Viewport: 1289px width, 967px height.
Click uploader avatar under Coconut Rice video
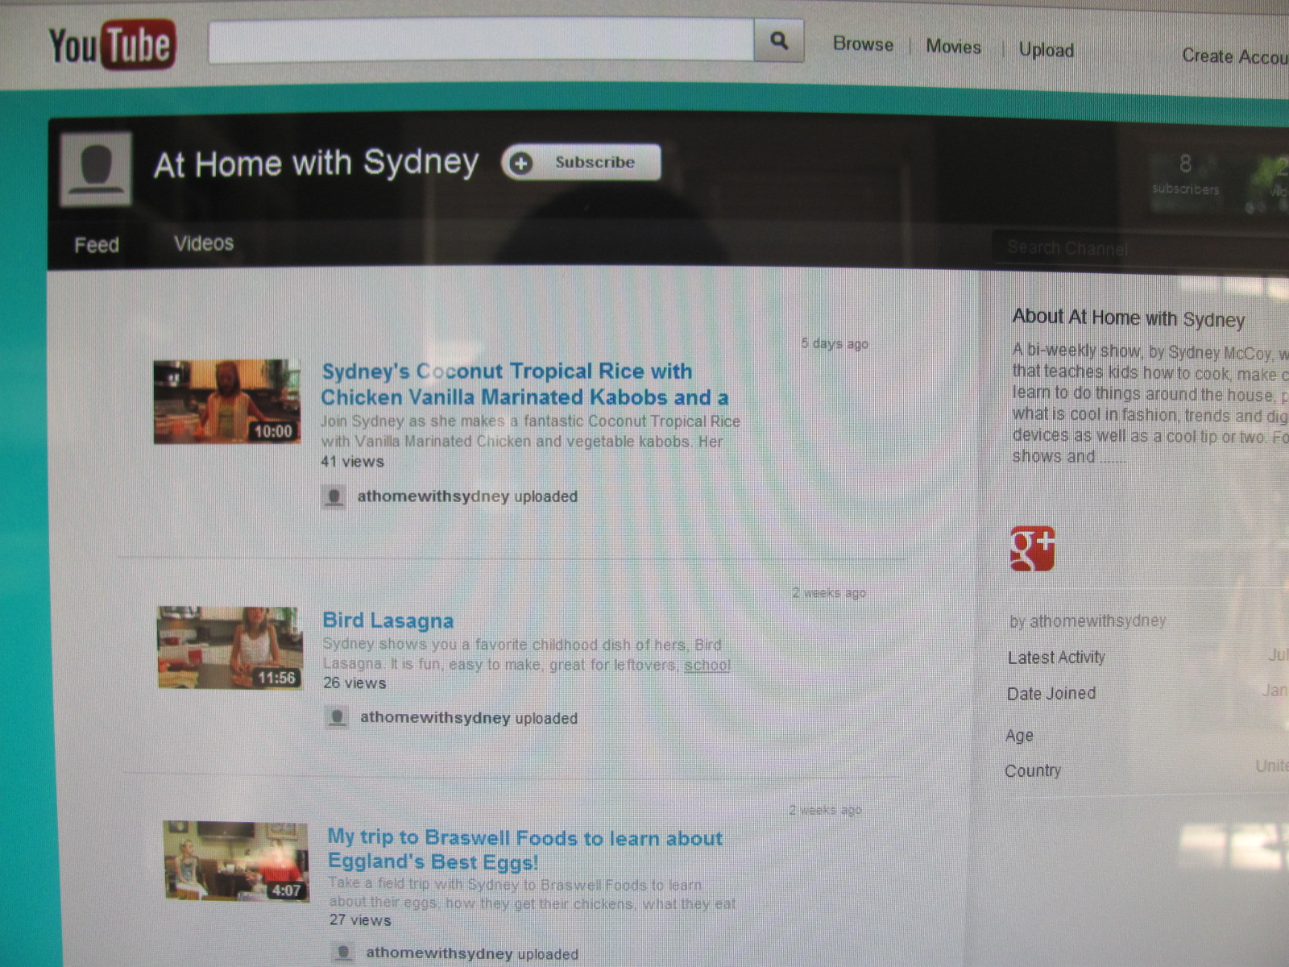coord(334,496)
